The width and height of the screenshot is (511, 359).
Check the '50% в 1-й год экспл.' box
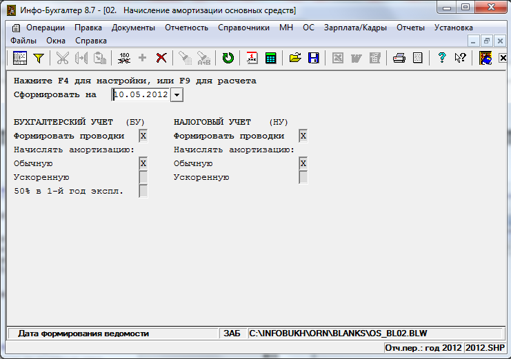(x=143, y=191)
